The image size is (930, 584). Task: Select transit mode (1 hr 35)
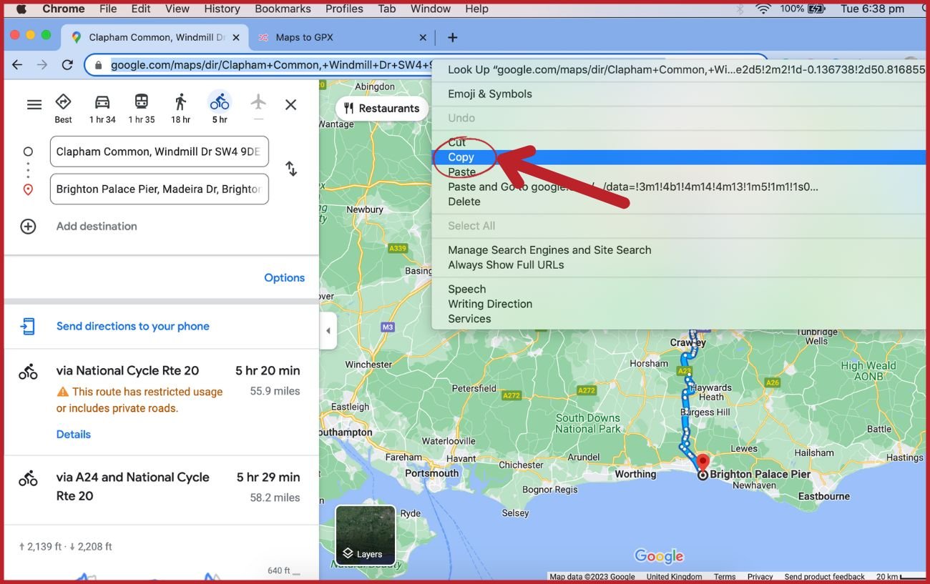(142, 102)
